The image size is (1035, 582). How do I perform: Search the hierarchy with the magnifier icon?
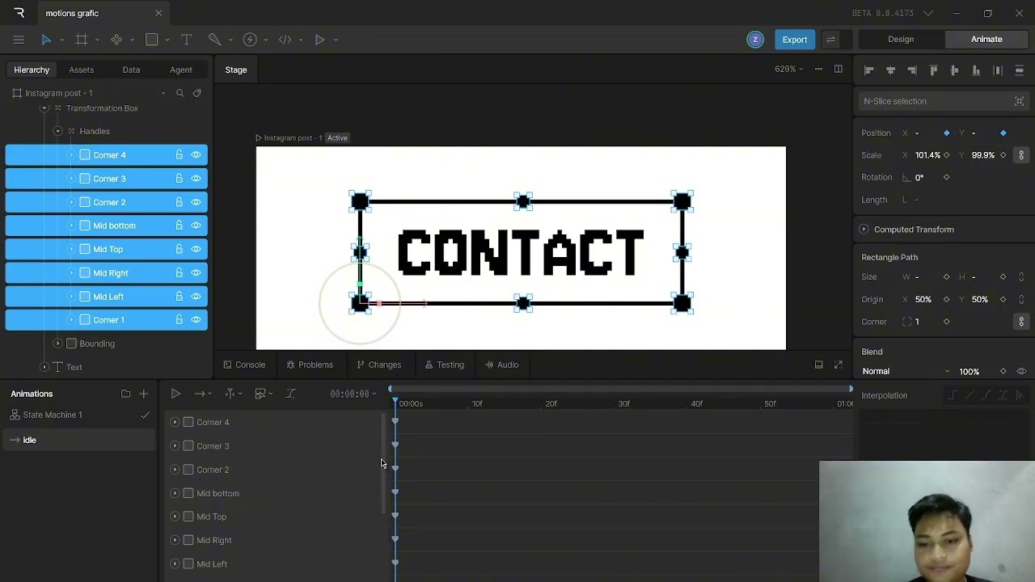[x=180, y=93]
